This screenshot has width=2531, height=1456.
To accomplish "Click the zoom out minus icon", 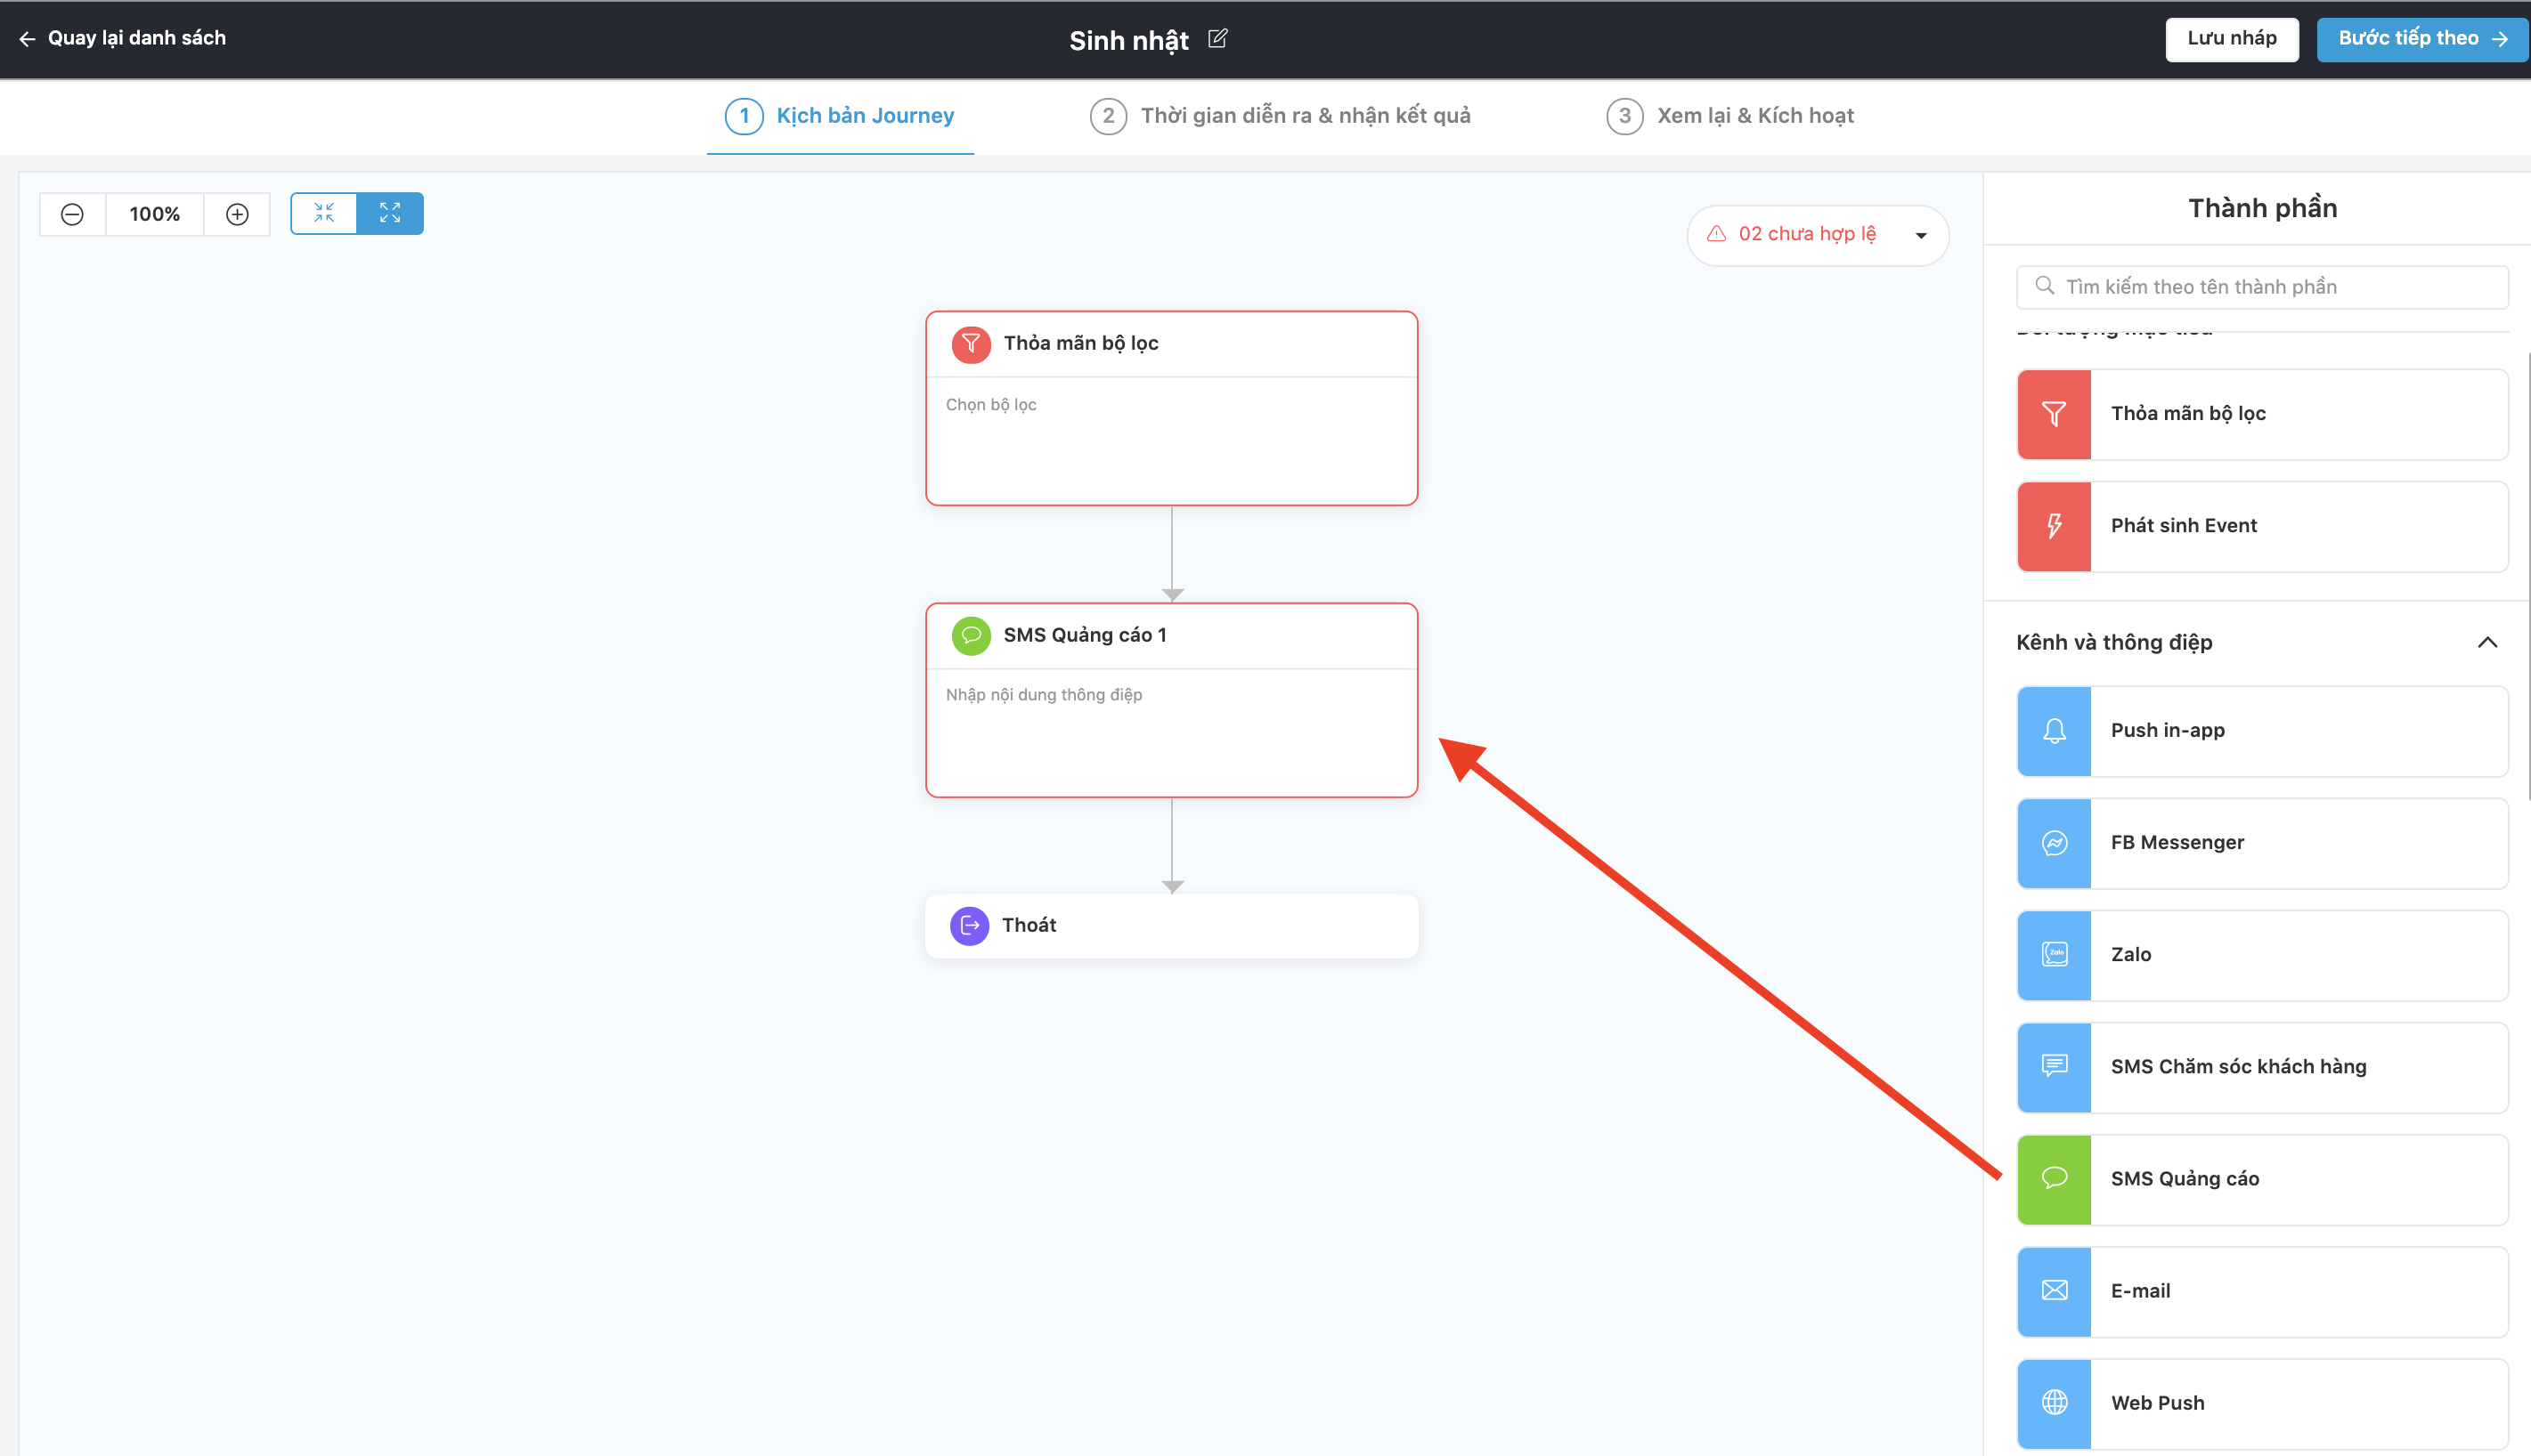I will click(72, 214).
